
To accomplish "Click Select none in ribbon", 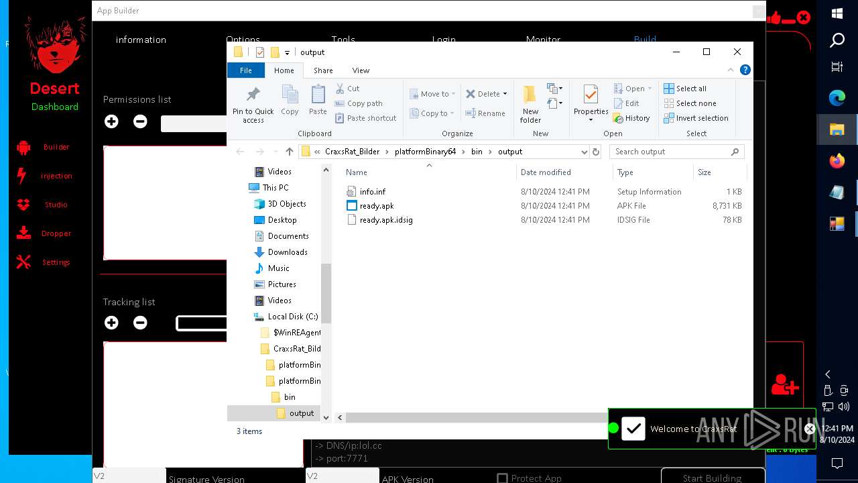I will pos(690,103).
